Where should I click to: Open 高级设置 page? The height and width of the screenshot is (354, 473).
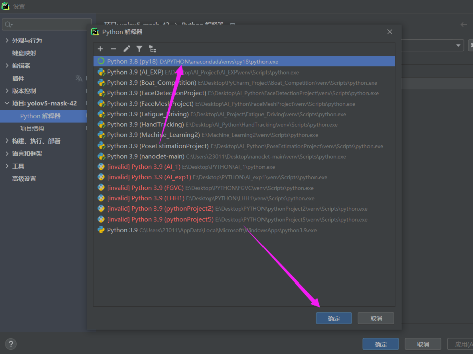(24, 179)
